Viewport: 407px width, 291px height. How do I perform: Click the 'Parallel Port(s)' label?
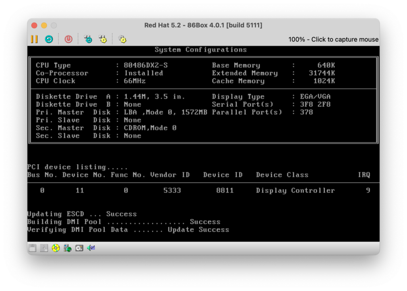247,112
